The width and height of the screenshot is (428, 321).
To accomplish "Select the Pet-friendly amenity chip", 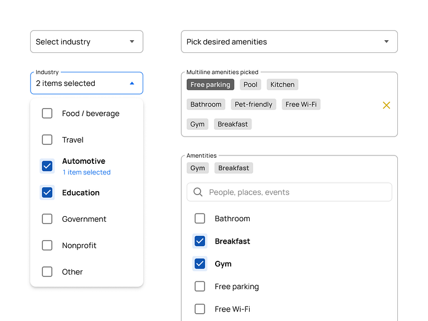I will point(254,104).
